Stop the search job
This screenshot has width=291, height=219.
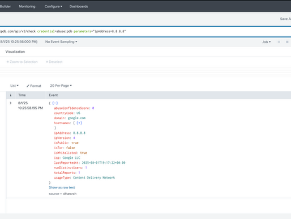[287, 42]
